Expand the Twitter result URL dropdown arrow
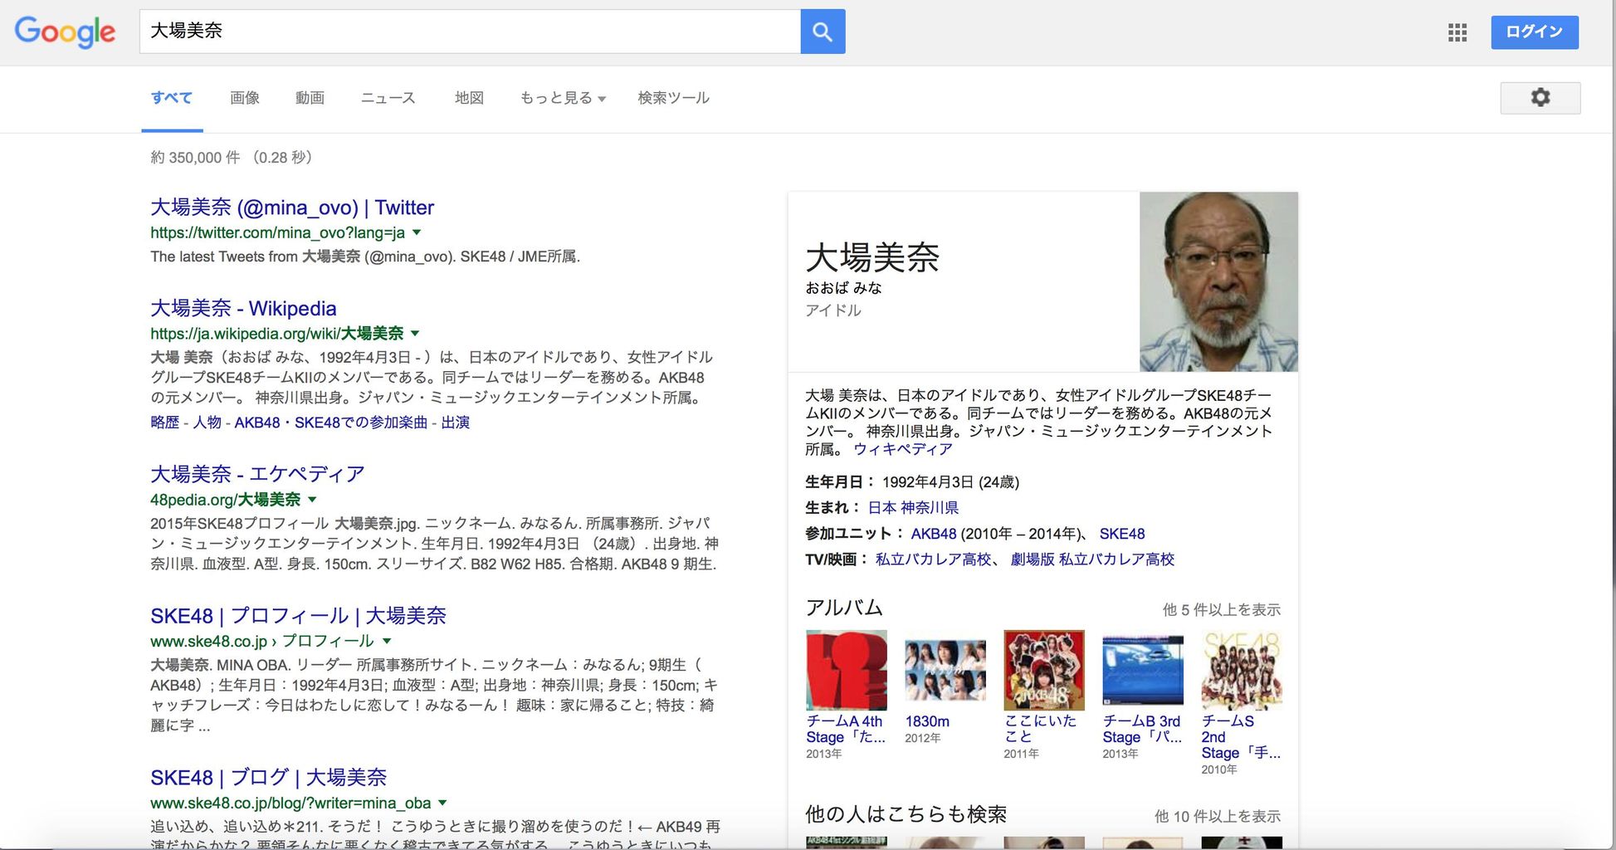The image size is (1616, 850). (417, 232)
